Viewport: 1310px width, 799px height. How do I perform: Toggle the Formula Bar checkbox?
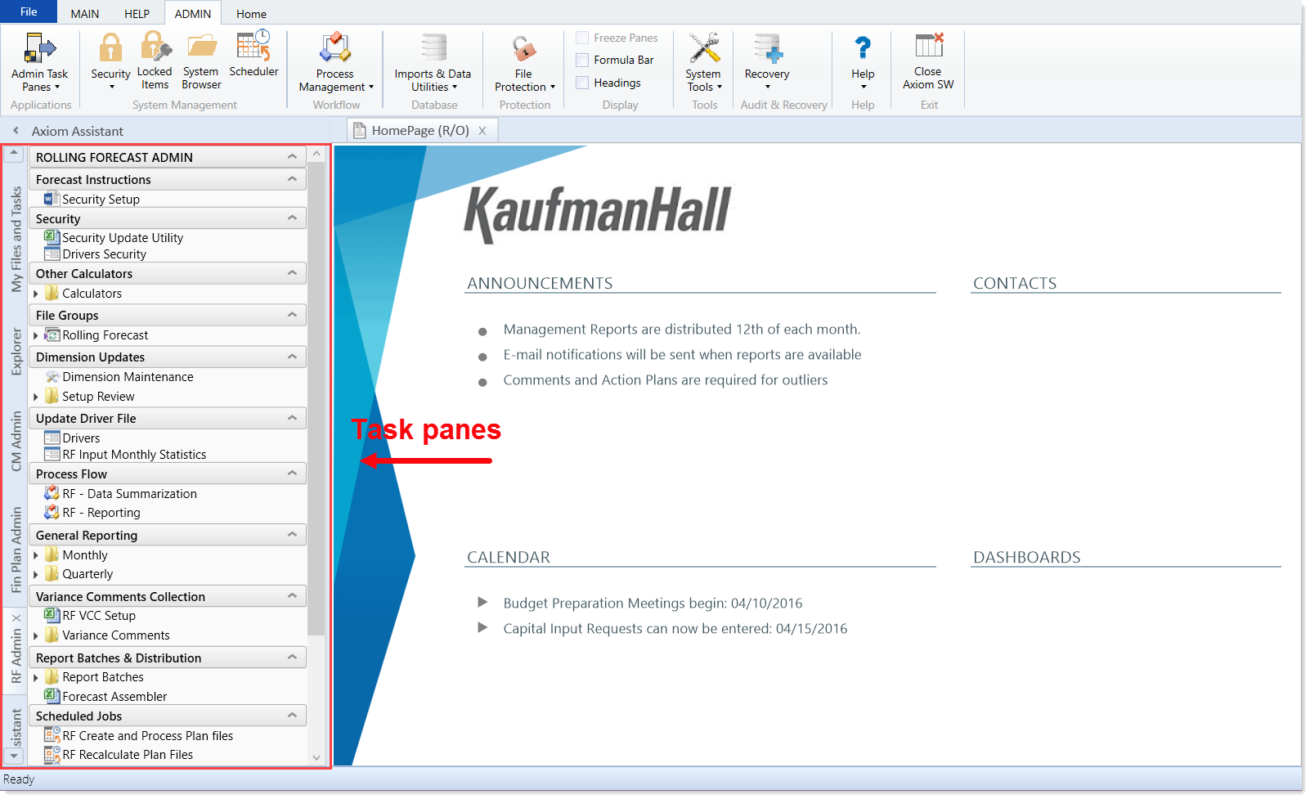point(582,60)
